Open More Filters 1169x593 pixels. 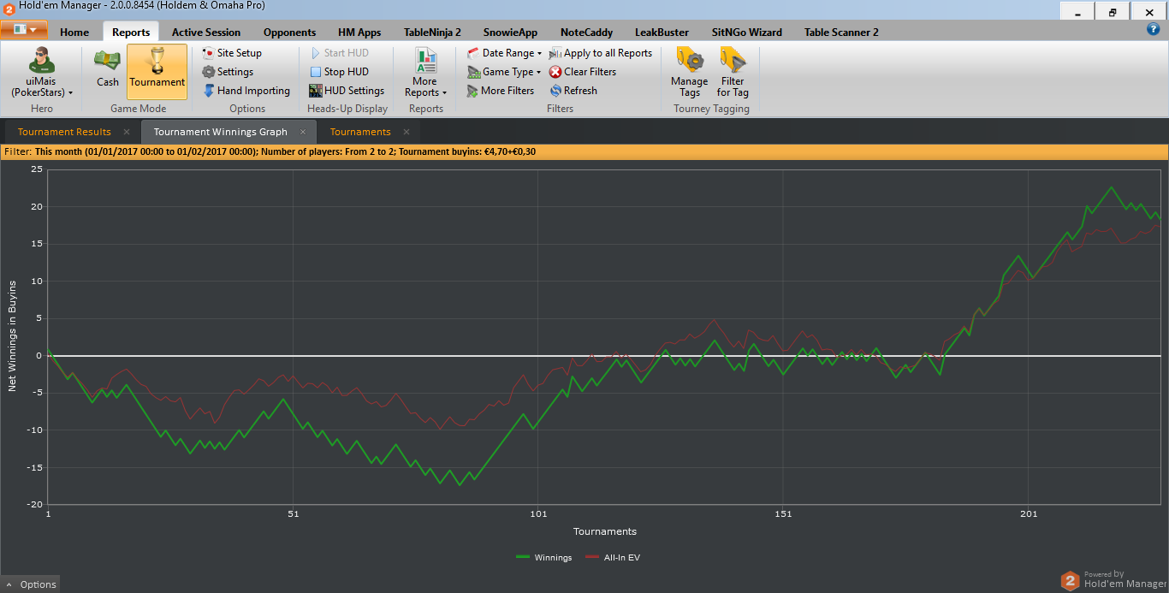501,91
